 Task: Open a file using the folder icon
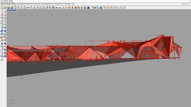point(5,8)
